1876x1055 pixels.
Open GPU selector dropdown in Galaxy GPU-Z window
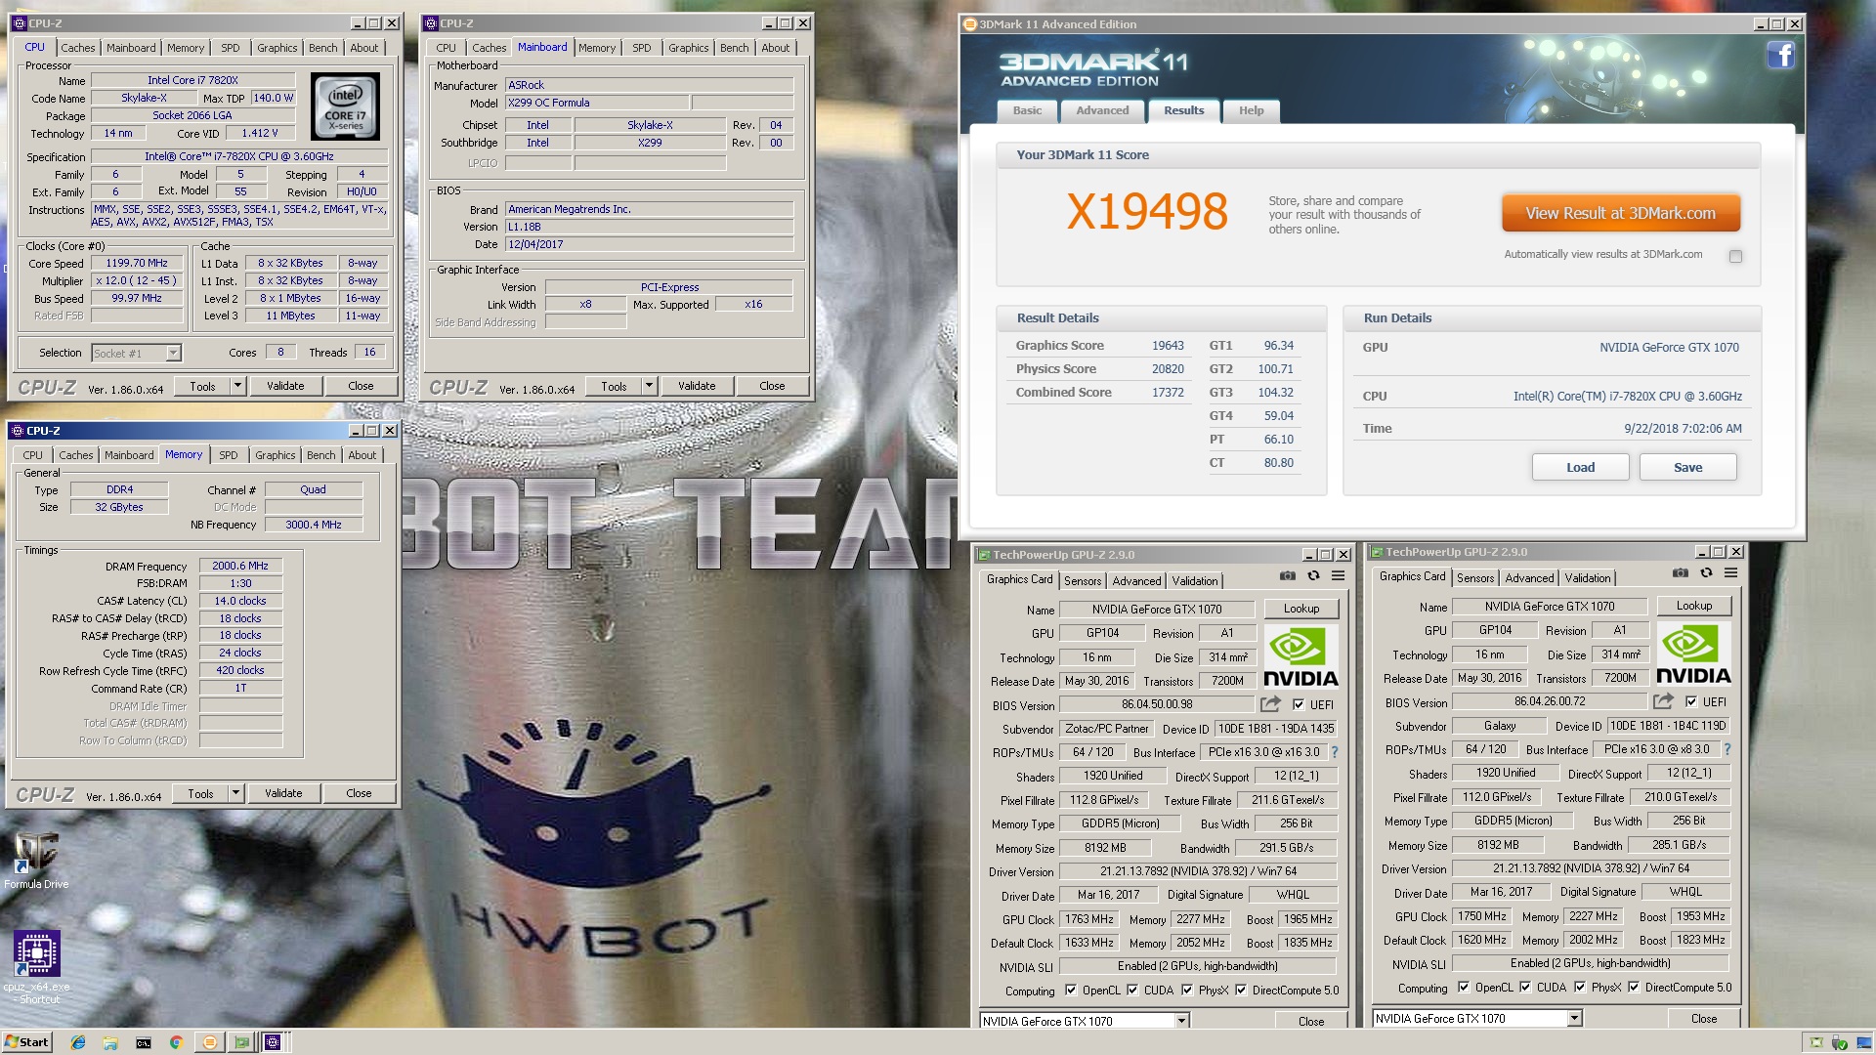point(1574,1018)
